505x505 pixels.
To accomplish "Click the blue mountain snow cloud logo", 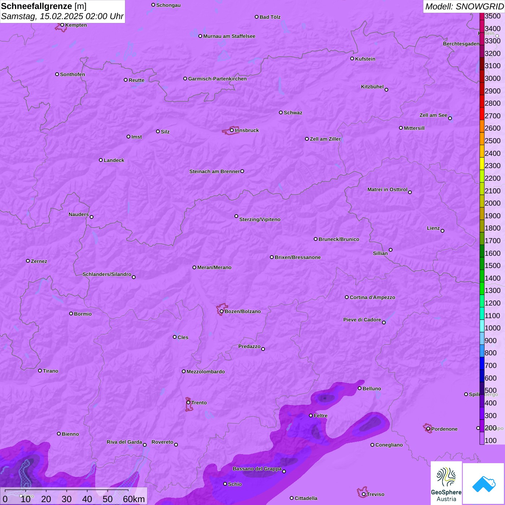I will coord(483,483).
